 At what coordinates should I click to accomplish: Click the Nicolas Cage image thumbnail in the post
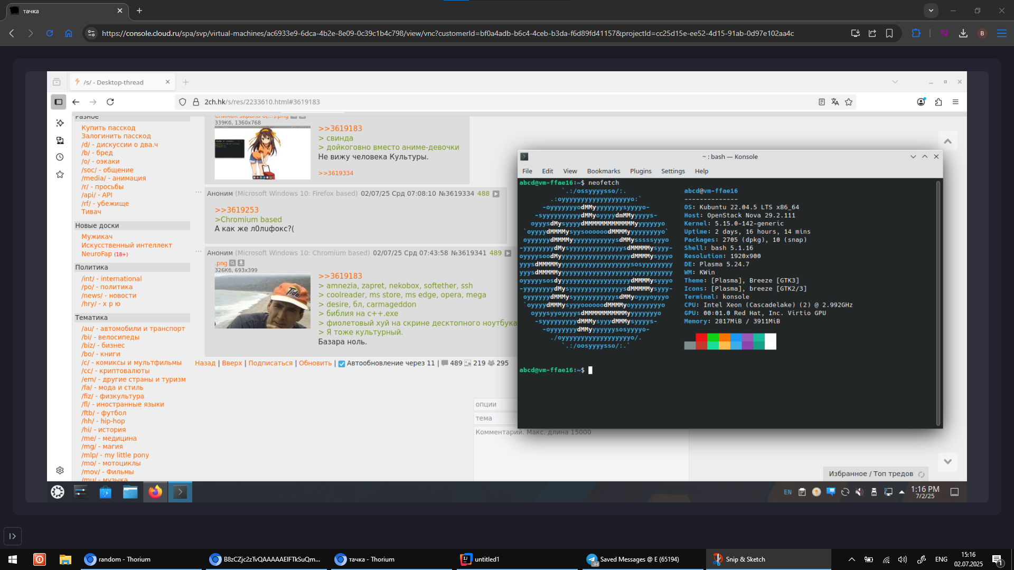pos(262,301)
